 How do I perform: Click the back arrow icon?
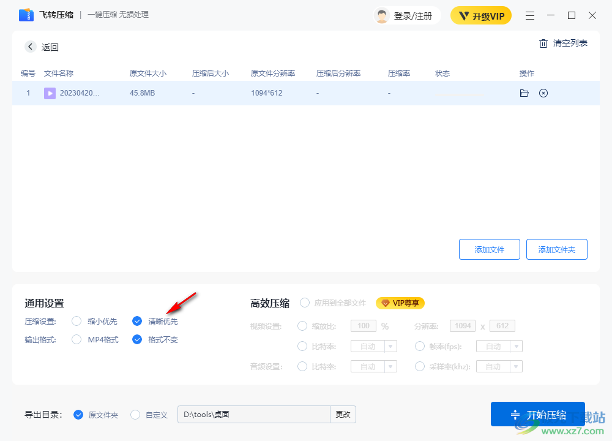coord(30,47)
